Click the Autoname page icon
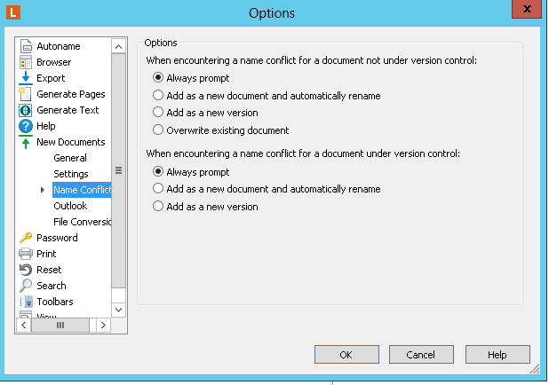Screen dimensions: 549x385 point(26,46)
